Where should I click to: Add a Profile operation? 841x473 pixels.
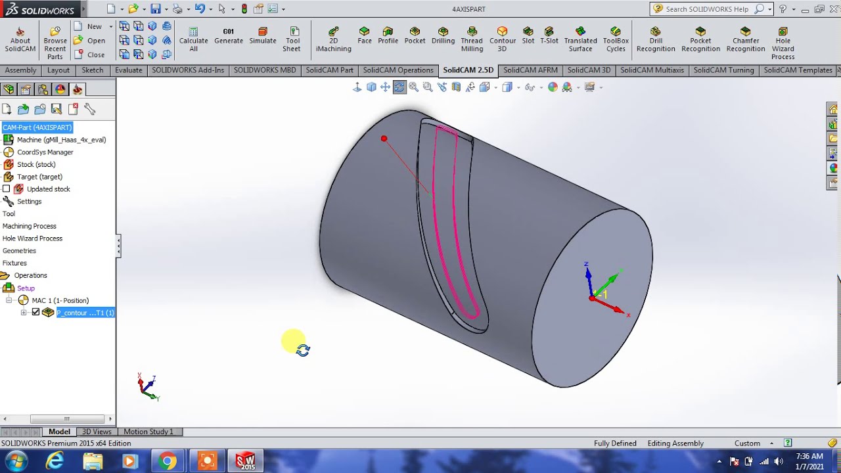(388, 36)
